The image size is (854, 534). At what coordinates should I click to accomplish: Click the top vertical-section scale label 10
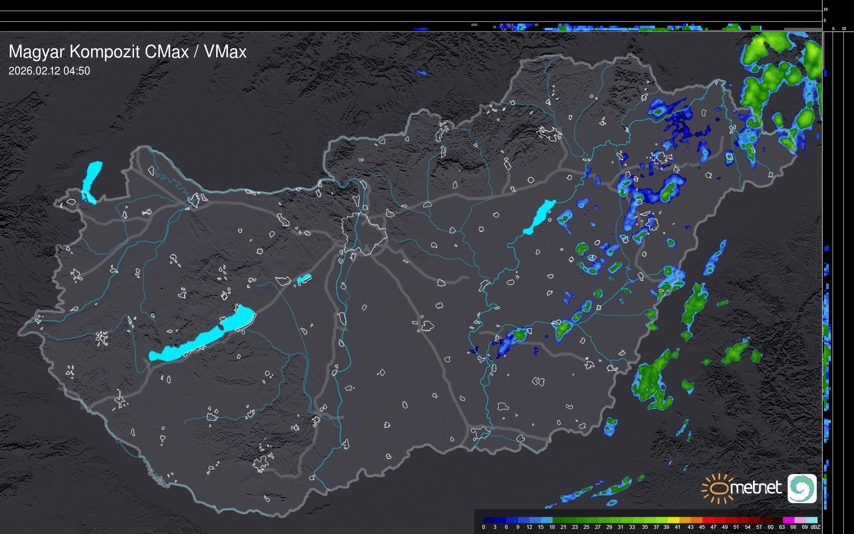(x=825, y=9)
